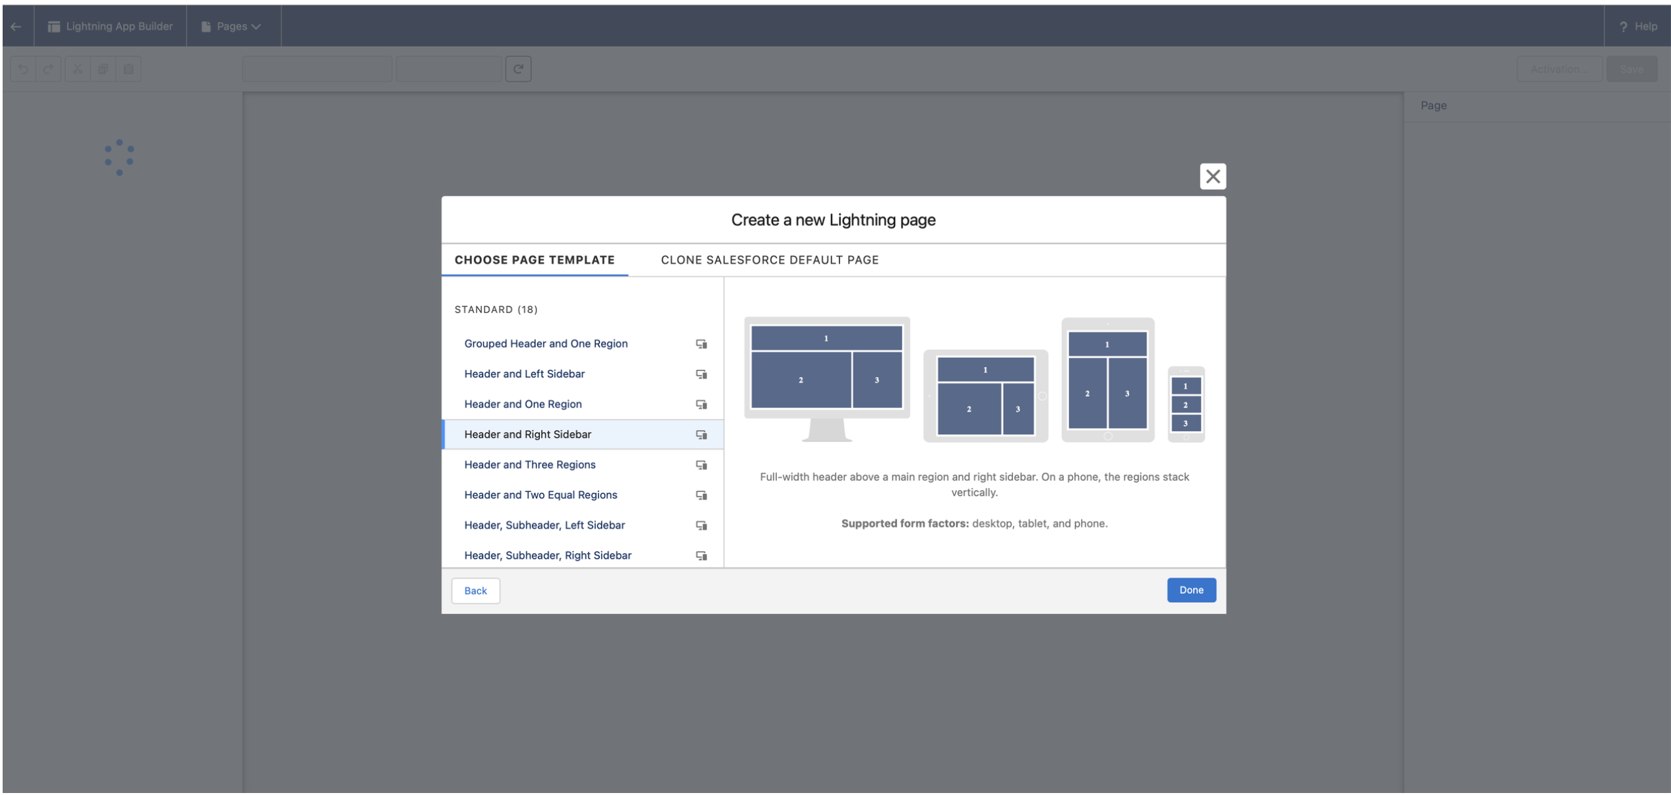Screen dimensions: 1671x795
Task: Click the landscape tablet layout preview
Action: (985, 396)
